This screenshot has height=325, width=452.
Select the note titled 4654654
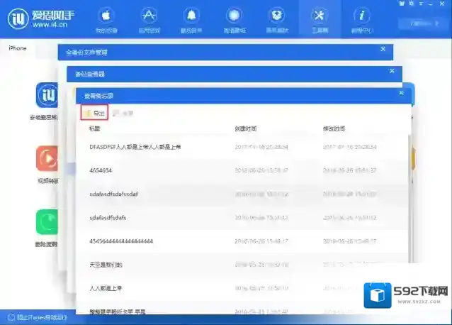(101, 170)
